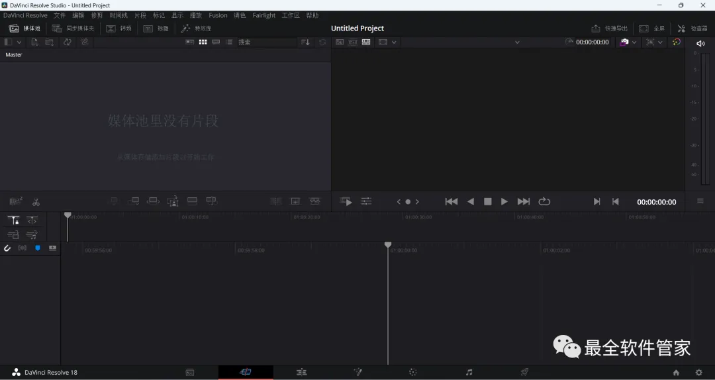Switch viewer to 全屏 full screen

point(651,28)
